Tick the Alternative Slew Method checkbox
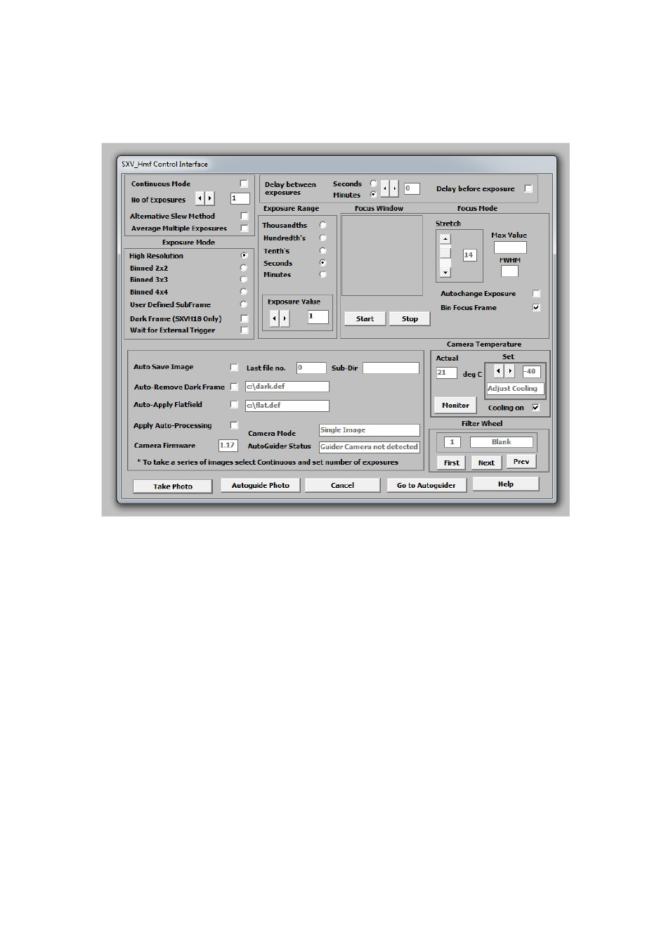This screenshot has height=949, width=671. pos(244,216)
